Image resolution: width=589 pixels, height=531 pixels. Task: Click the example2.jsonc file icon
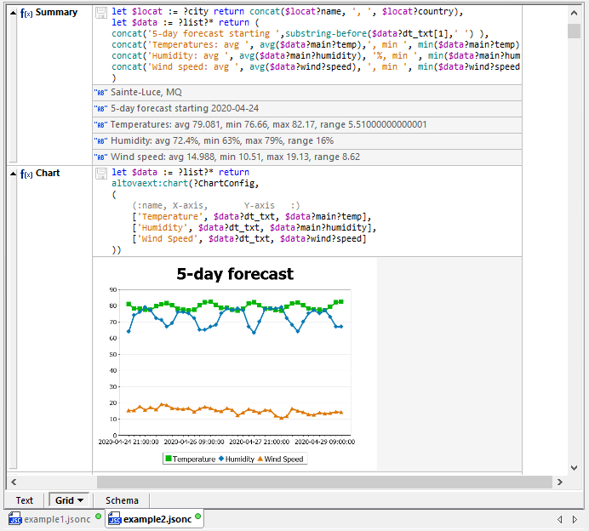[114, 519]
